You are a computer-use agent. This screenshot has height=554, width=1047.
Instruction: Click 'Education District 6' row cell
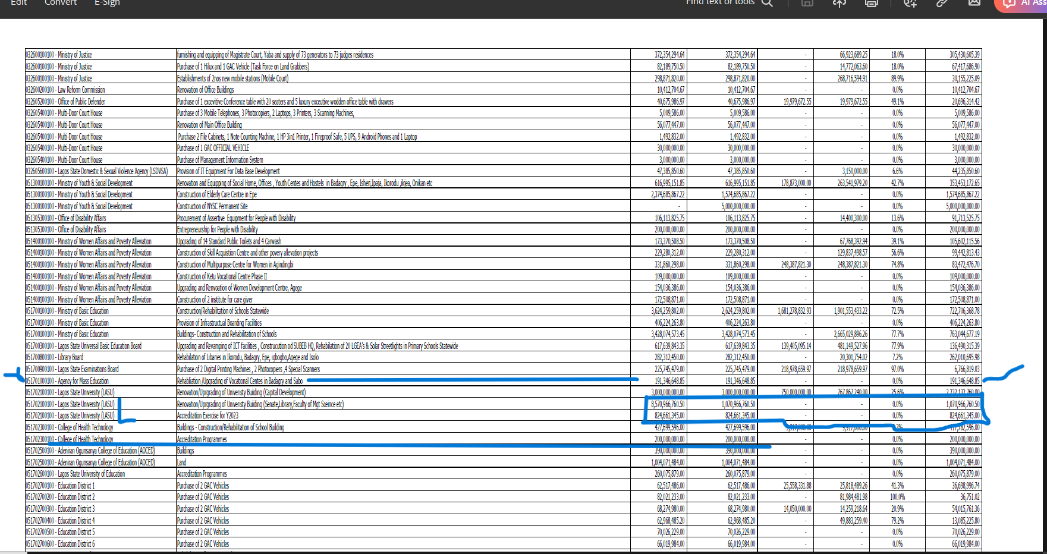[x=100, y=544]
